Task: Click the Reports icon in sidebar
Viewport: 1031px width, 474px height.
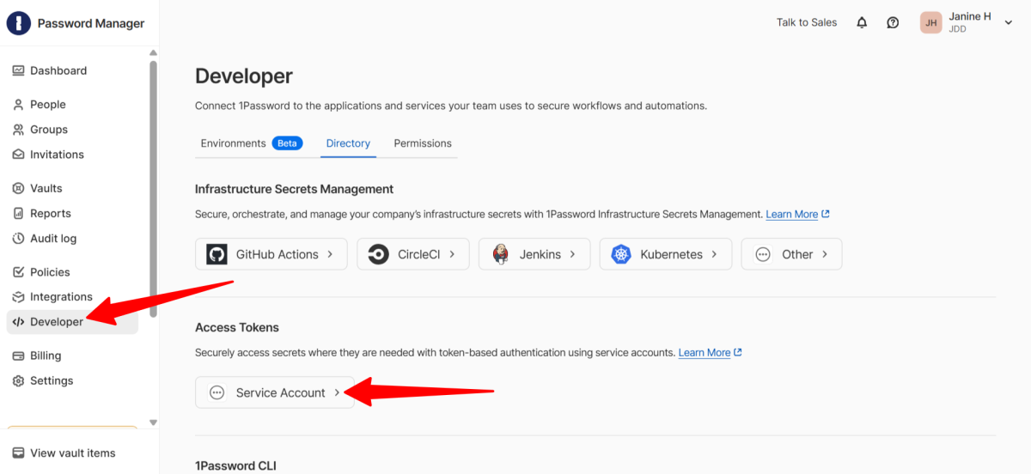Action: point(18,213)
